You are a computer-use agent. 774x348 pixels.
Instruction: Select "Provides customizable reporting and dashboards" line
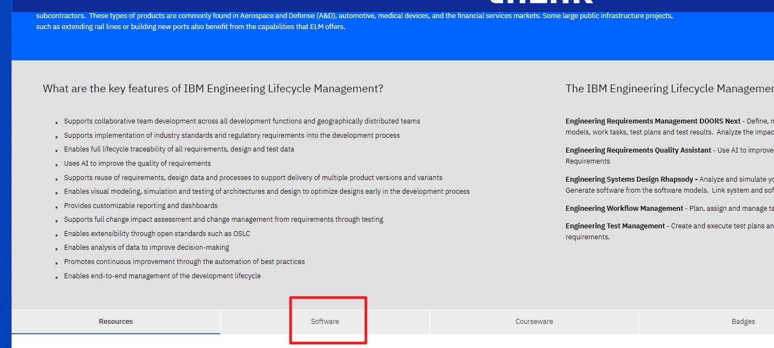[x=141, y=206]
